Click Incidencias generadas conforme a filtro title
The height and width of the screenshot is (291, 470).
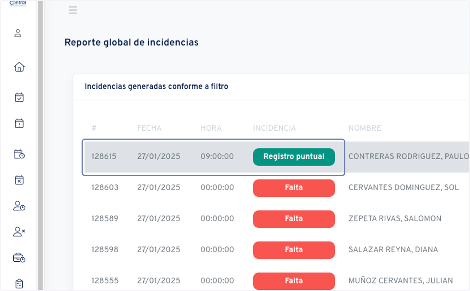tap(157, 86)
